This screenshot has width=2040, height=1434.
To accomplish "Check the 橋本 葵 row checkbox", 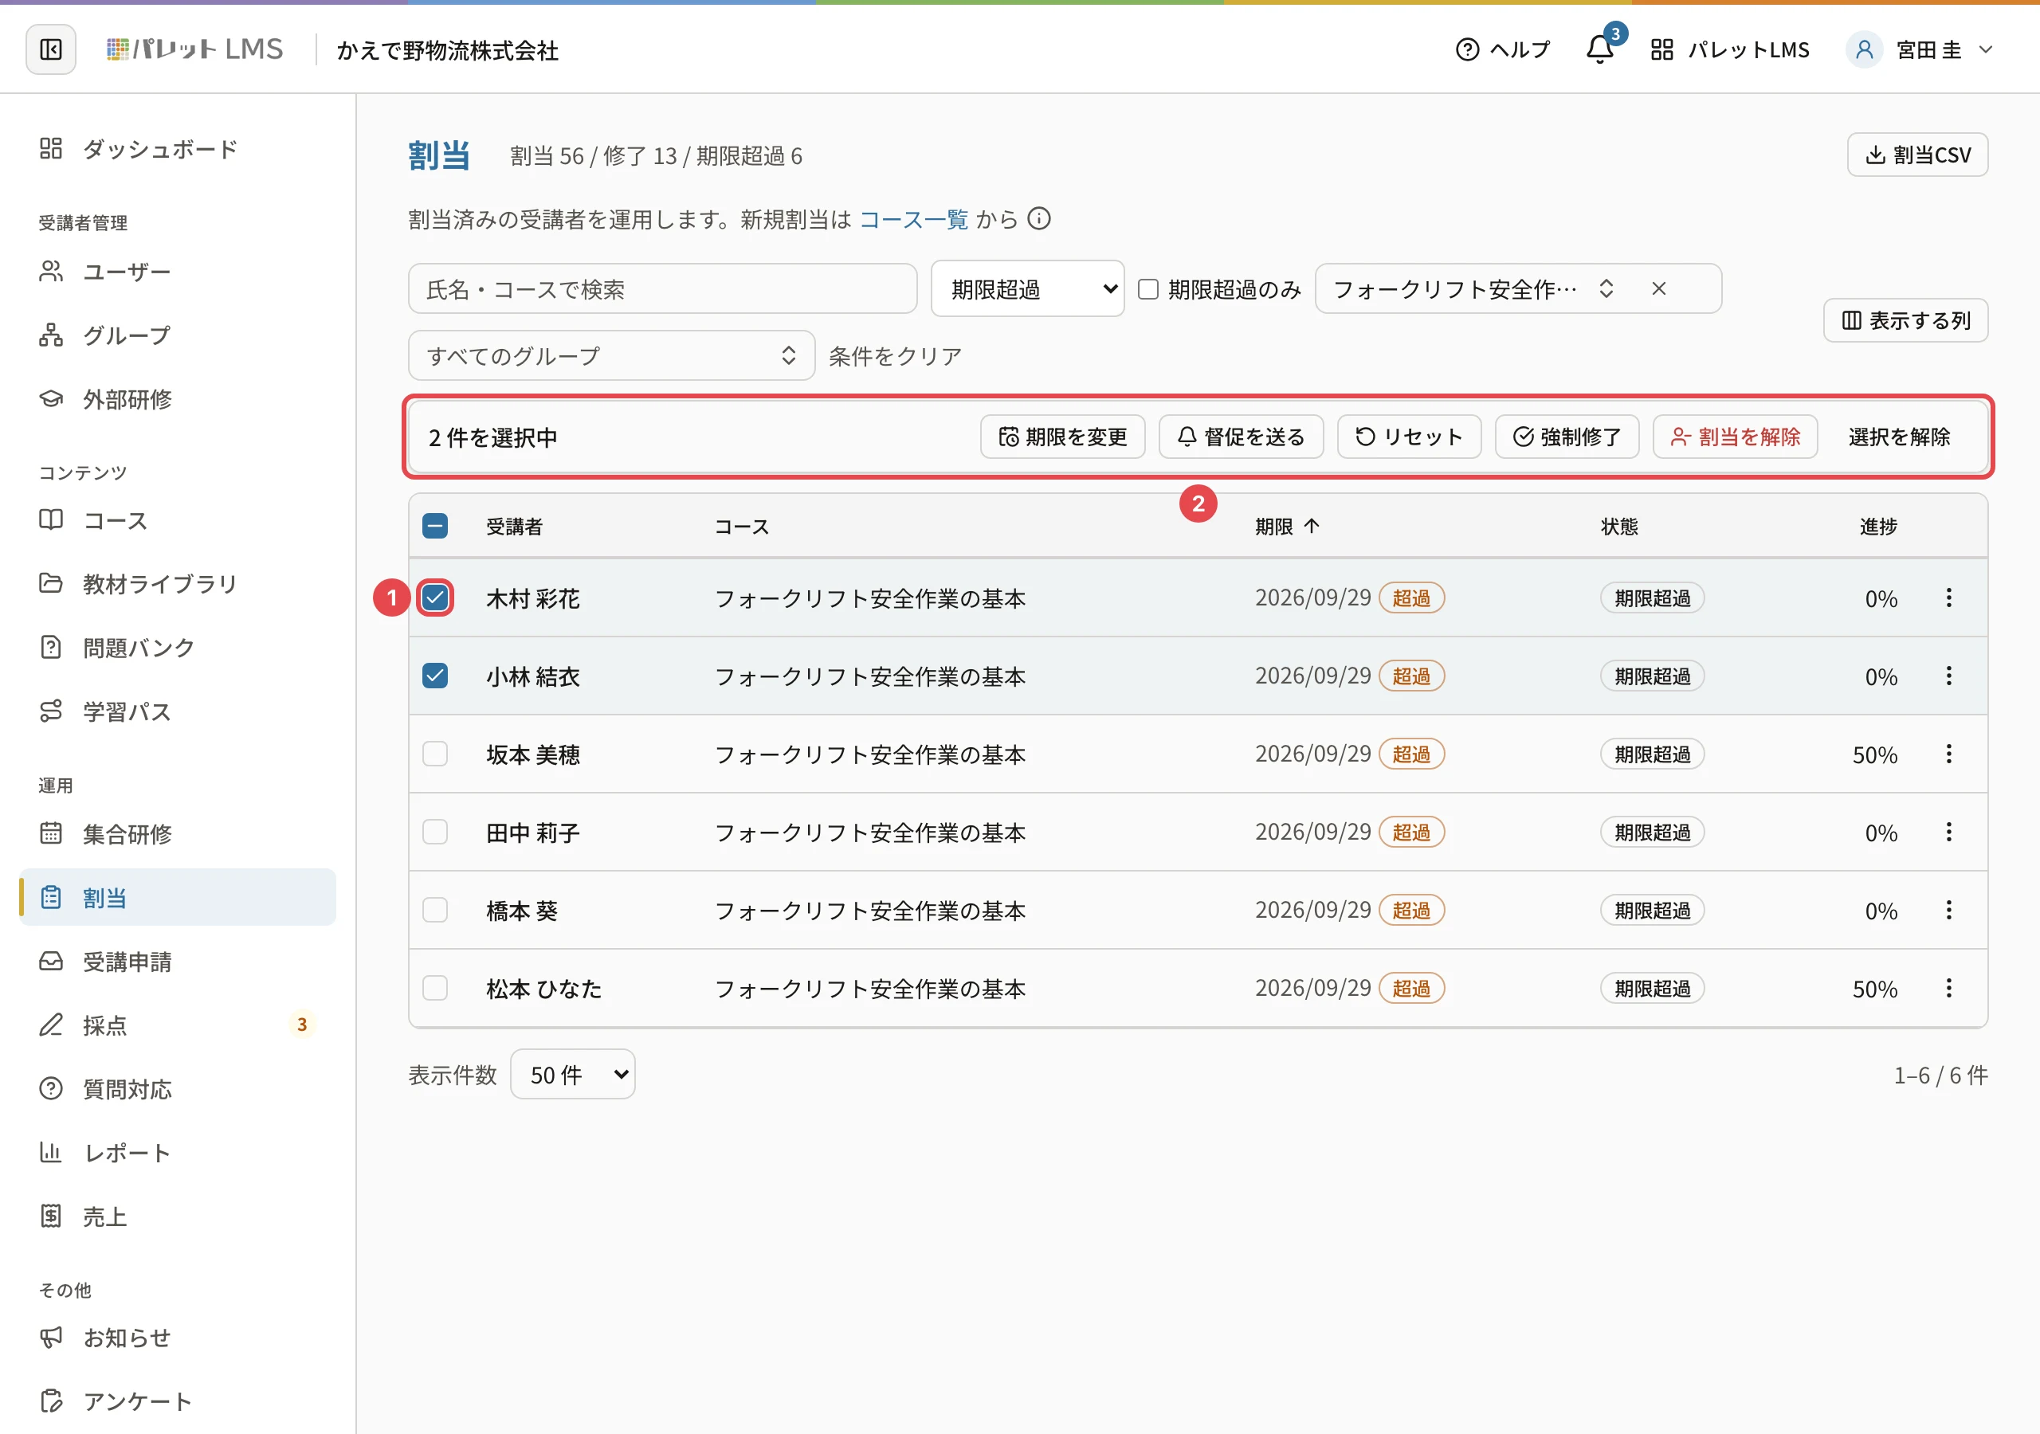I will point(435,911).
